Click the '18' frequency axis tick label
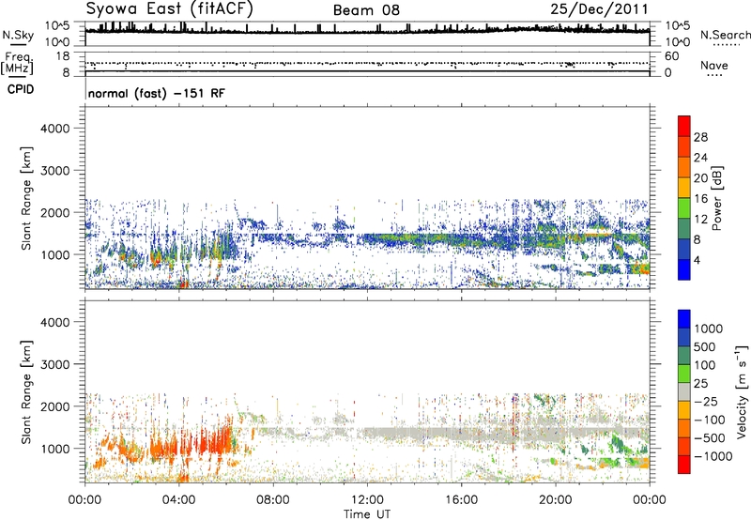 (62, 56)
